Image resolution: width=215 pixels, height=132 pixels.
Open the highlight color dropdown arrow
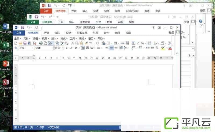coord(166,48)
